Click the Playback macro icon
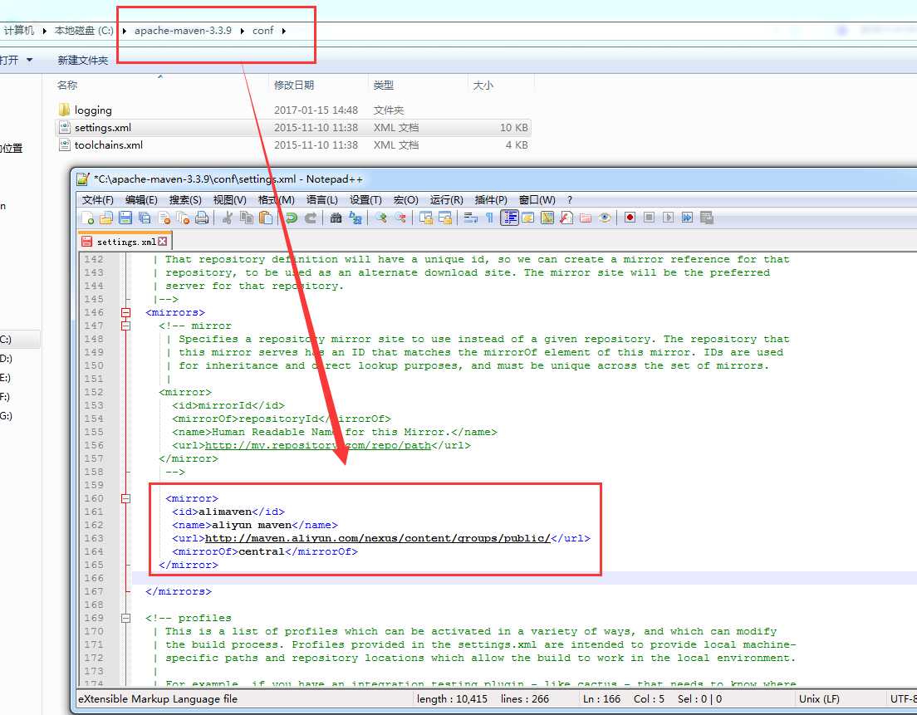This screenshot has height=715, width=917. click(669, 218)
